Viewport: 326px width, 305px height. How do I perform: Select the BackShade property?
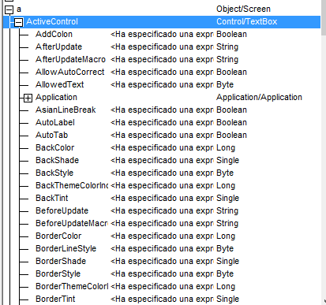point(57,160)
